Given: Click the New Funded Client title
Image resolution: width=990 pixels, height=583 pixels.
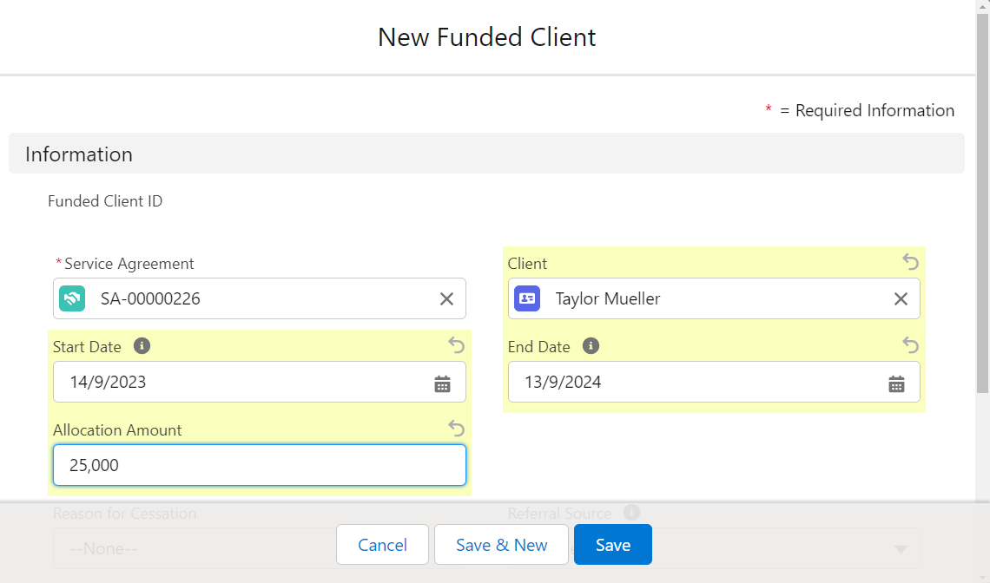Looking at the screenshot, I should pos(487,37).
